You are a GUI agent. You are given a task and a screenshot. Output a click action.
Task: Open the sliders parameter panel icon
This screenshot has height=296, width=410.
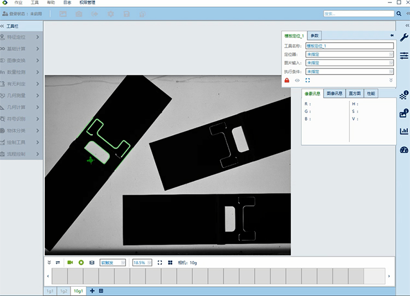click(404, 56)
